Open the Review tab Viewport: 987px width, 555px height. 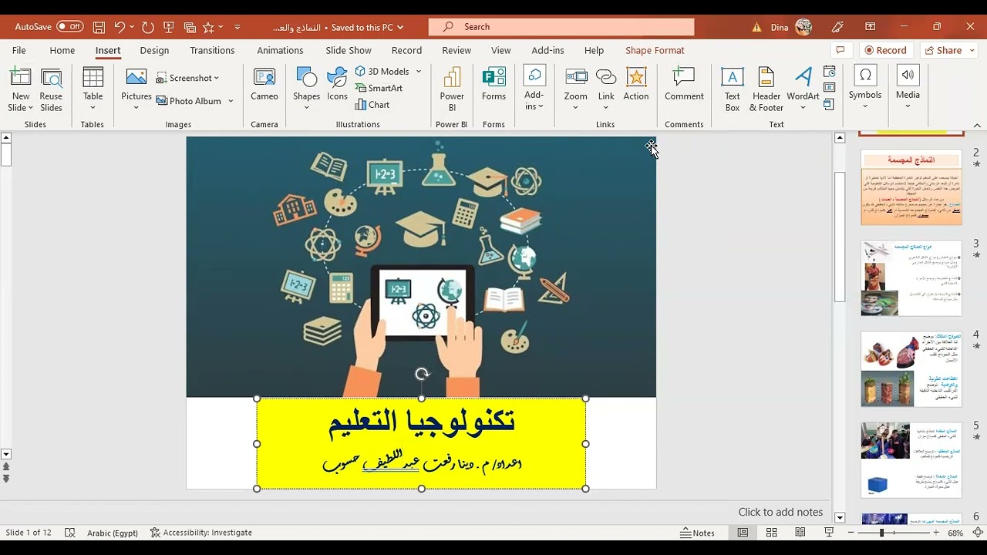coord(456,50)
